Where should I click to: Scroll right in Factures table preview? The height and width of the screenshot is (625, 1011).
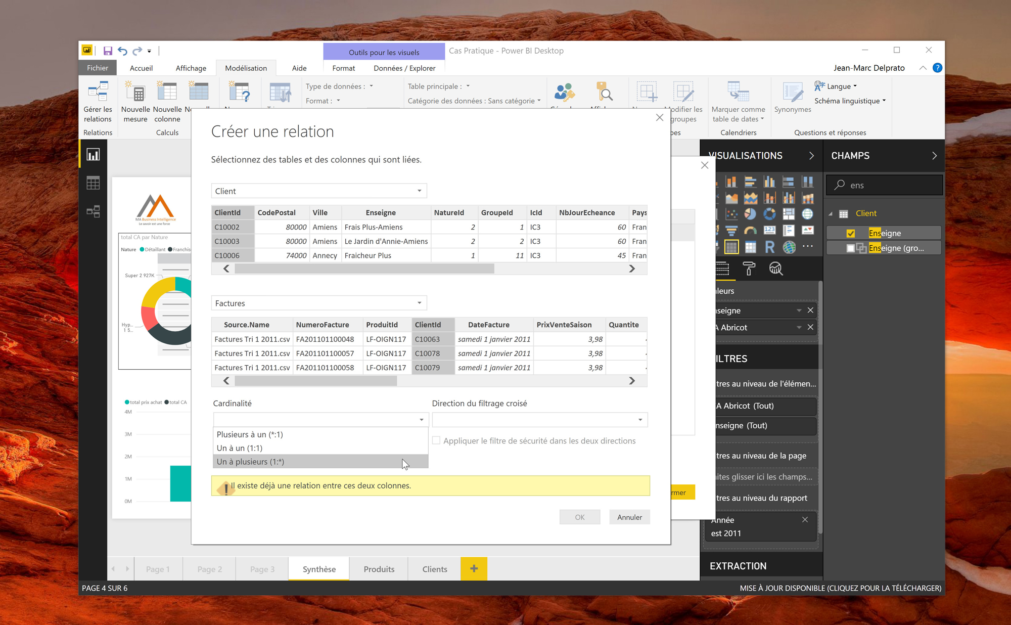click(632, 381)
